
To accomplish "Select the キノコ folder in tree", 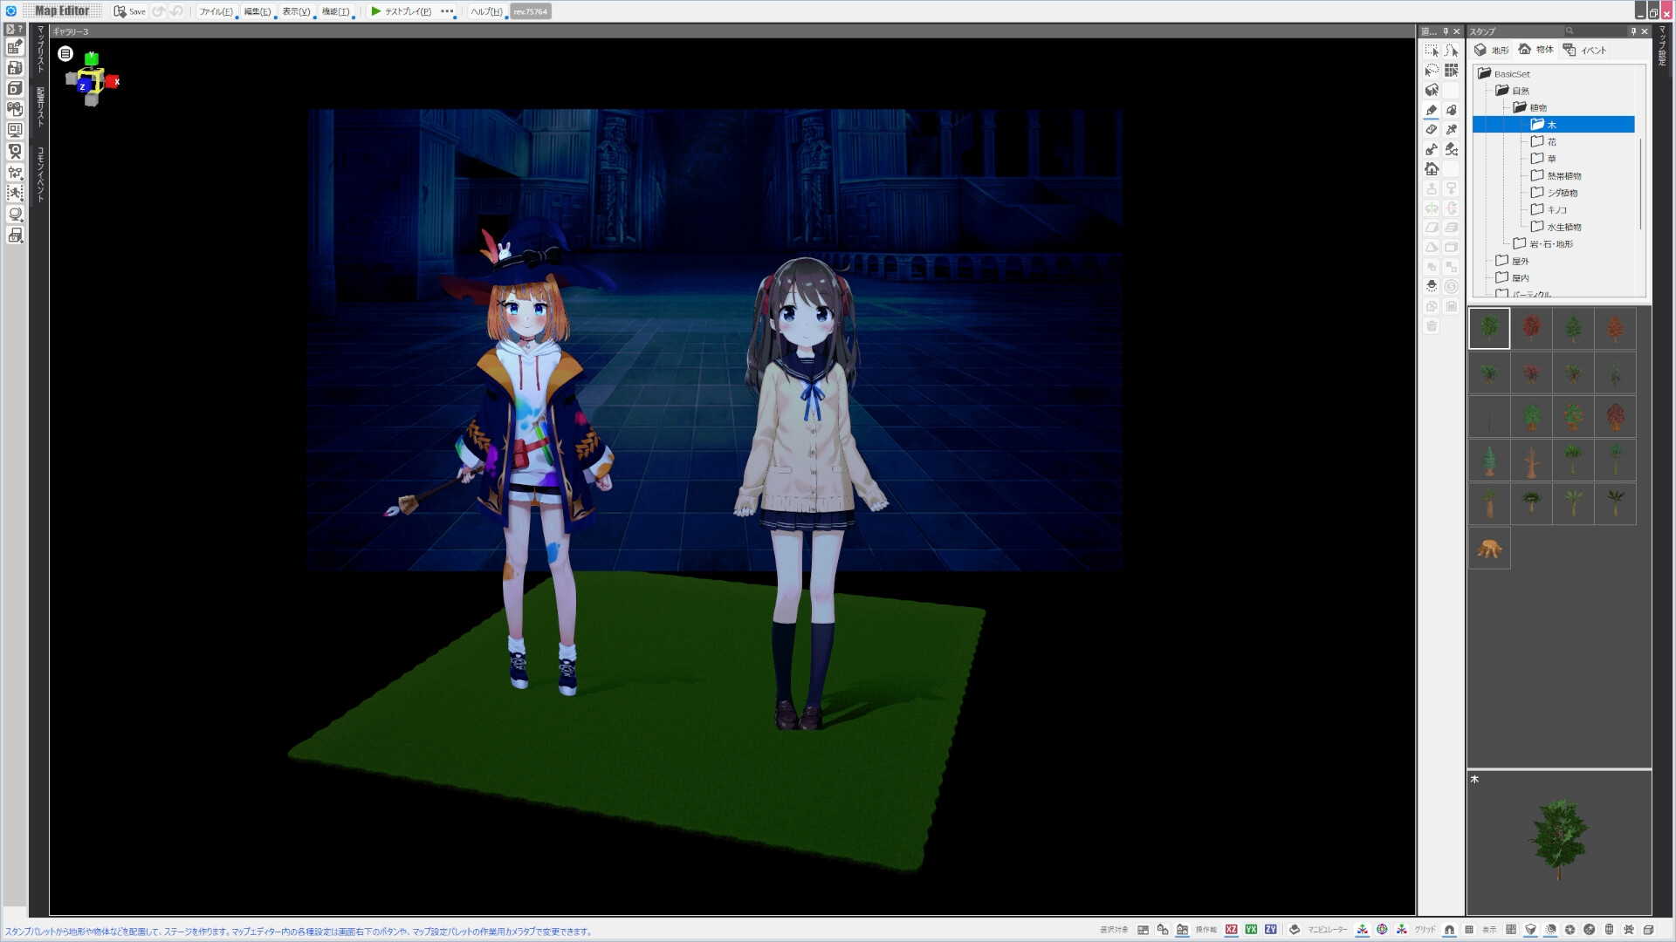I will [x=1549, y=209].
